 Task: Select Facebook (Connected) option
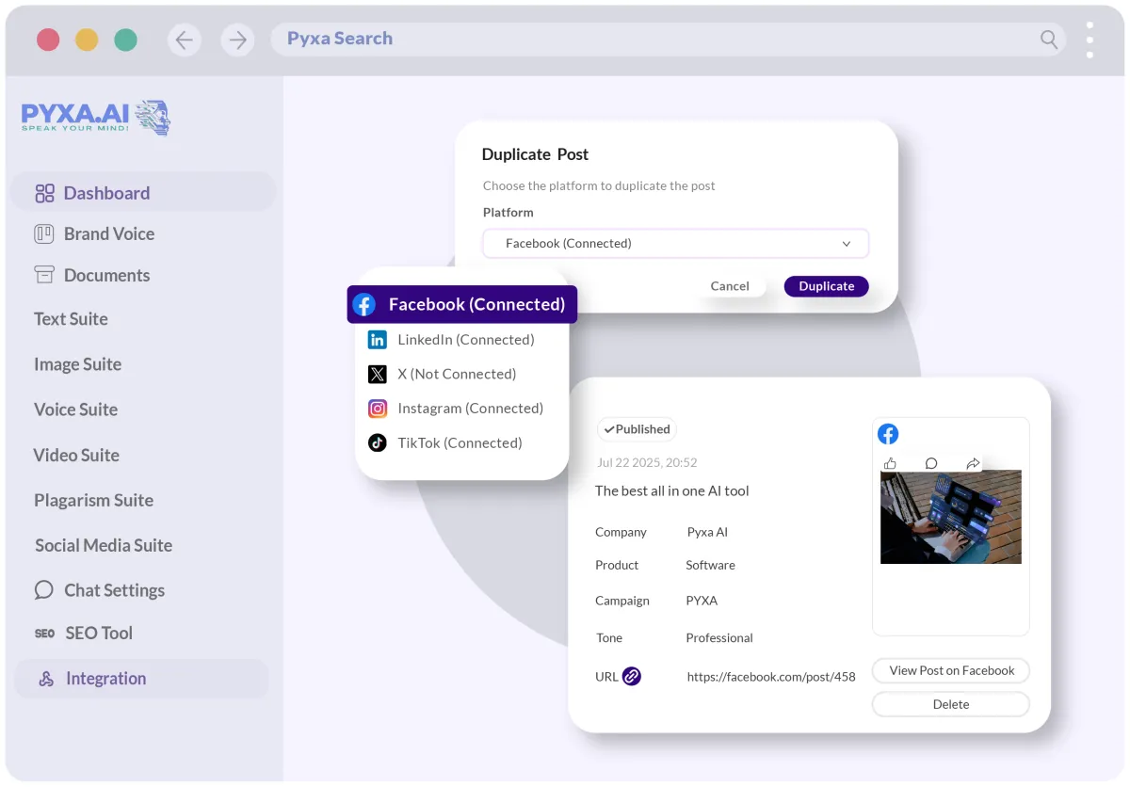tap(462, 305)
